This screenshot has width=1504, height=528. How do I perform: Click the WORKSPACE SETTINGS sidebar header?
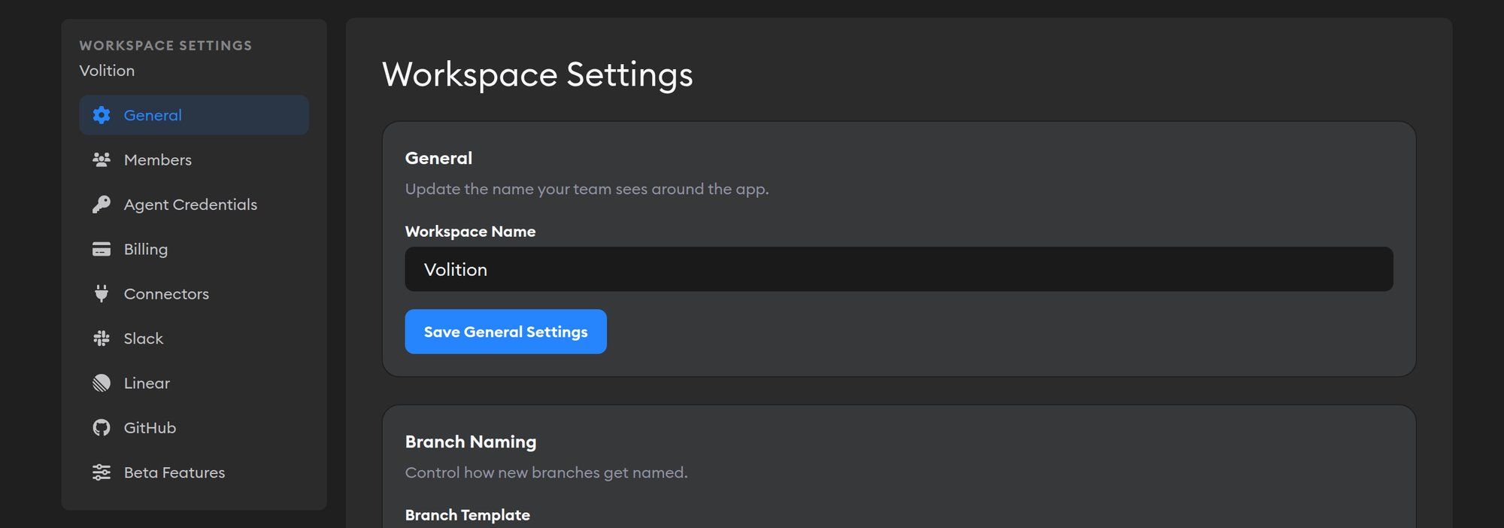[x=165, y=46]
